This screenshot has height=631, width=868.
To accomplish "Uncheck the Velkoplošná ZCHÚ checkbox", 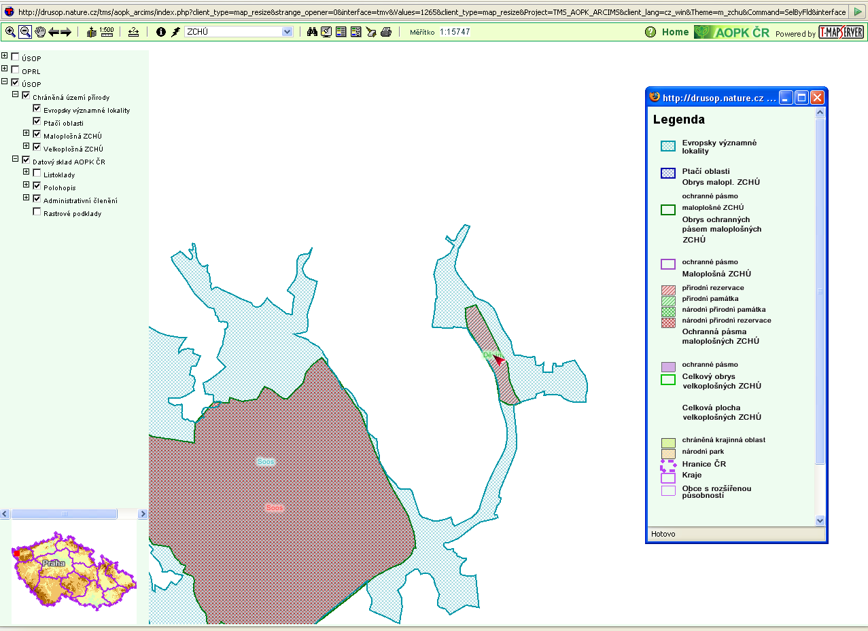I will pyautogui.click(x=37, y=147).
